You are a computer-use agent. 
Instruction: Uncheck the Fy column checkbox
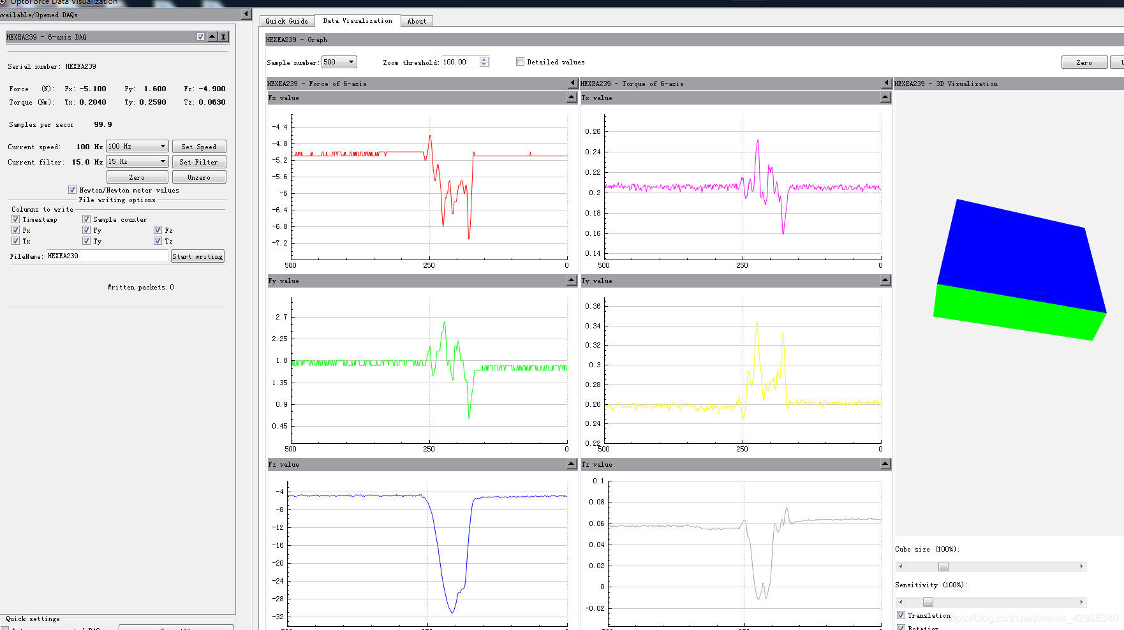tap(87, 230)
